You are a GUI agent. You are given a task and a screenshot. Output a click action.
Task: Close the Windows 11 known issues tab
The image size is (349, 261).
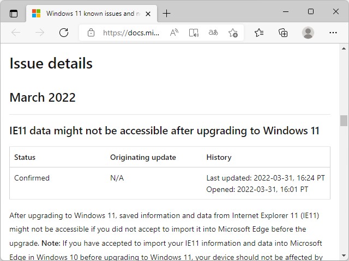[147, 13]
